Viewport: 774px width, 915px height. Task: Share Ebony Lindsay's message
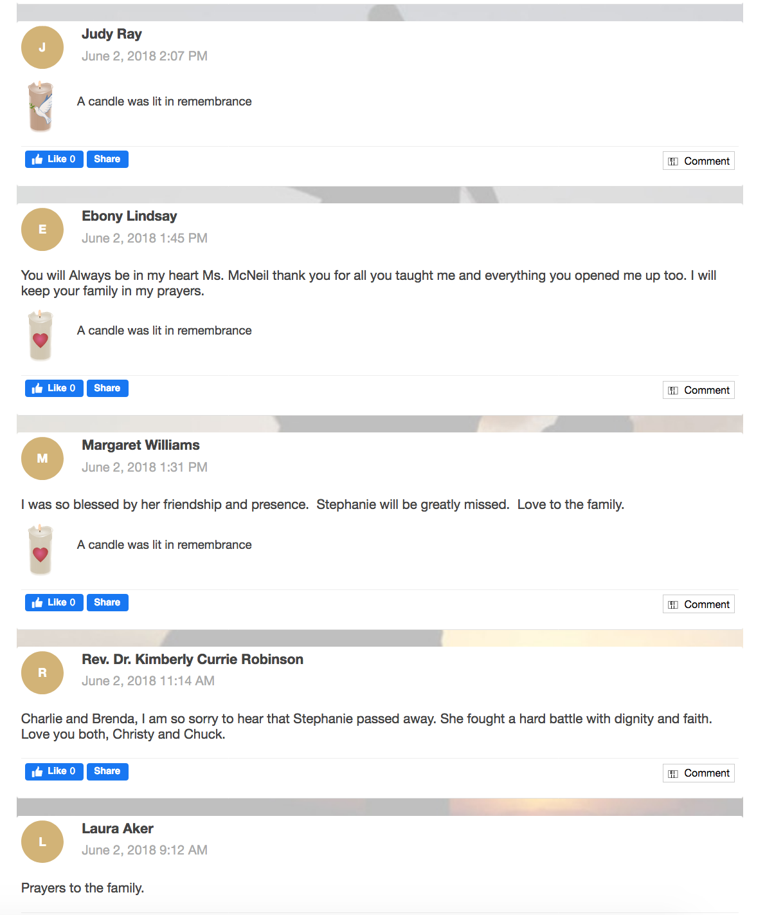click(x=107, y=388)
